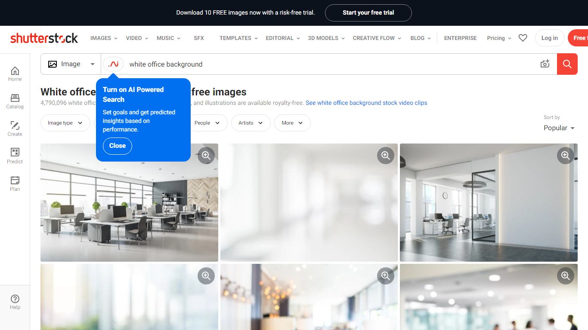Open the TEMPLATES menu

tap(238, 38)
